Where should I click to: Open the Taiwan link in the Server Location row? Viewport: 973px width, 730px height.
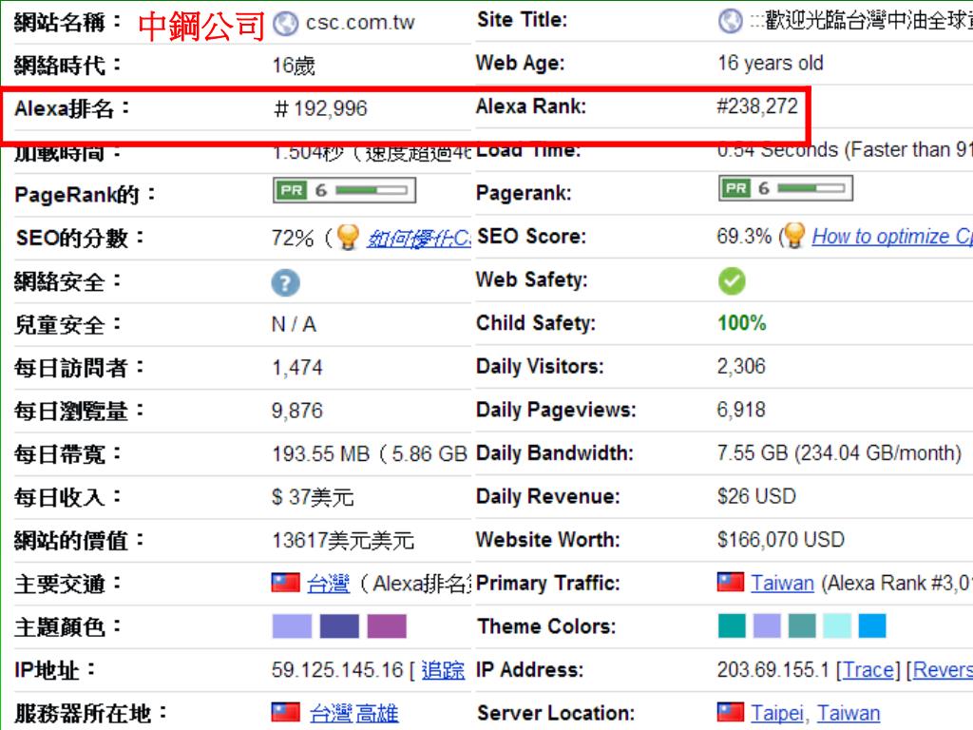848,713
